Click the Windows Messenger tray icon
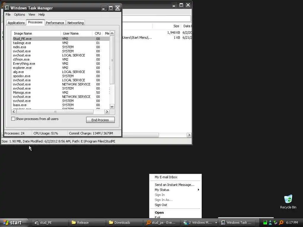This screenshot has width=303, height=227. pyautogui.click(x=270, y=223)
